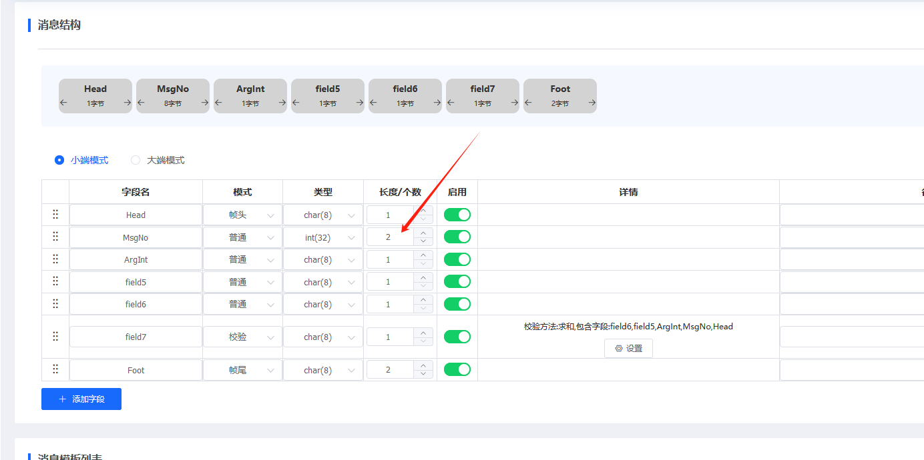
Task: Choose 小端模式 radio button
Action: (59, 160)
